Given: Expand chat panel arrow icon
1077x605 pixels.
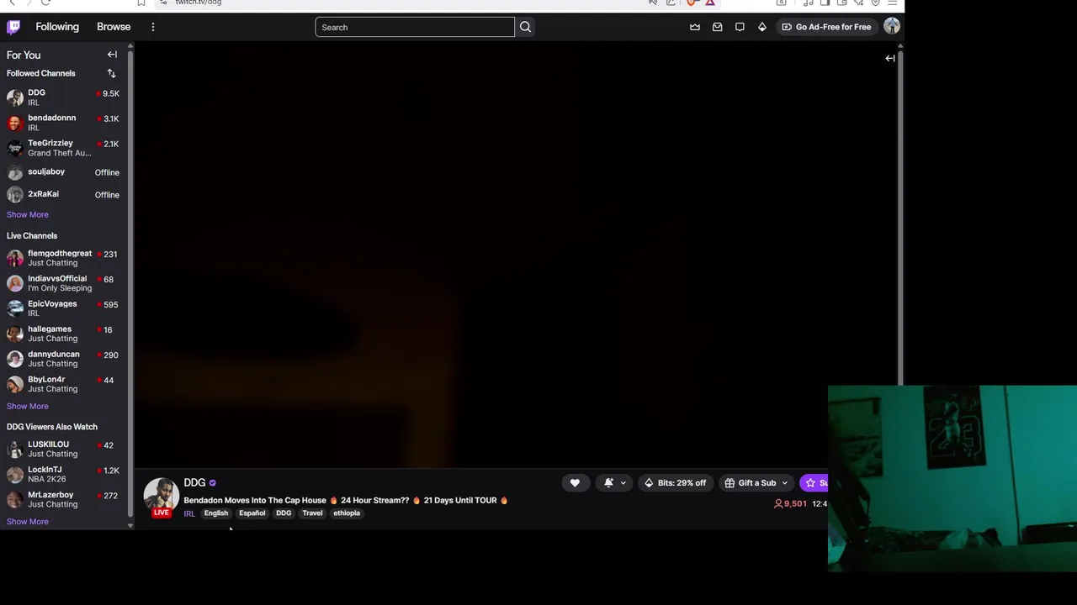Looking at the screenshot, I should tap(890, 58).
